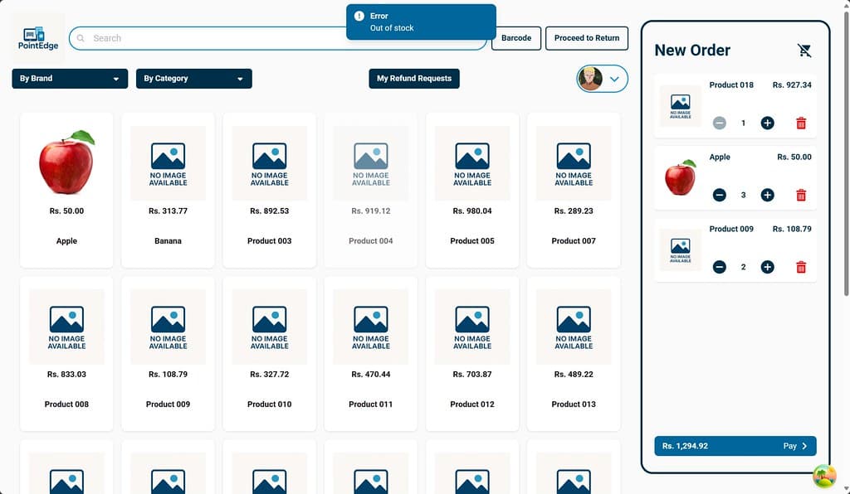Expand the profile avatar chevron menu
This screenshot has width=850, height=494.
pyautogui.click(x=616, y=79)
